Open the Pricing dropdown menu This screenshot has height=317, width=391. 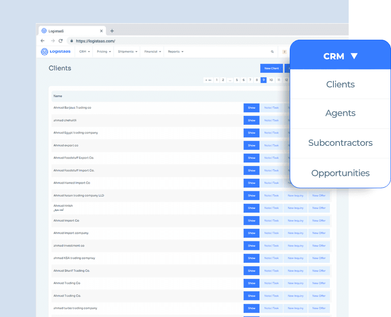[104, 52]
